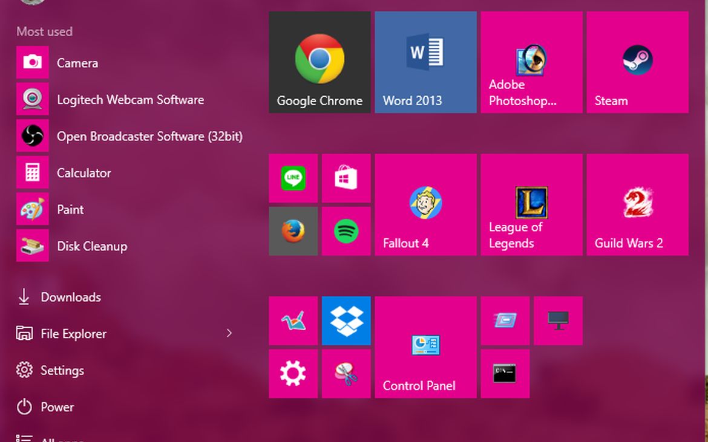
Task: Launch Calculator from Most used list
Action: (x=84, y=172)
